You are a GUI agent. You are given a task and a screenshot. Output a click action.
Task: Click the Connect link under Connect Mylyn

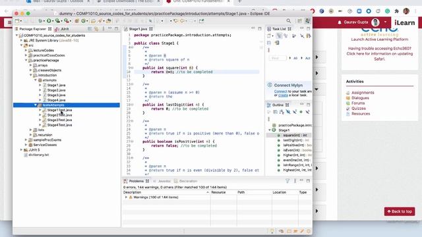coord(281,92)
